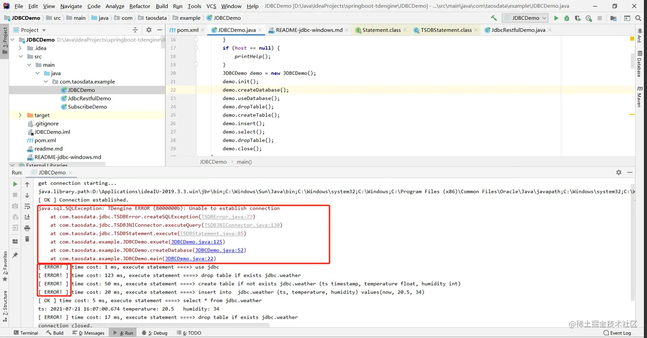Image resolution: width=647 pixels, height=338 pixels.
Task: Open the VCS menu
Action: (211, 6)
